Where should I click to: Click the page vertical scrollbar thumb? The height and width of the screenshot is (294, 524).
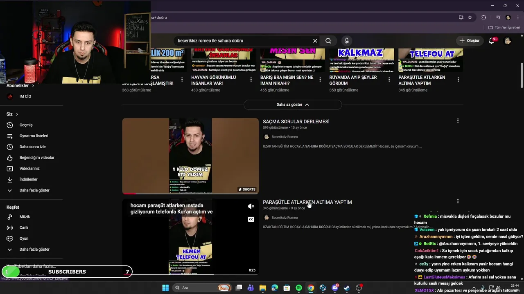pyautogui.click(x=522, y=75)
